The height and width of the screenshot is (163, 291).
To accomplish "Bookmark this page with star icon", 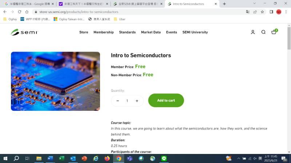I will (x=262, y=12).
